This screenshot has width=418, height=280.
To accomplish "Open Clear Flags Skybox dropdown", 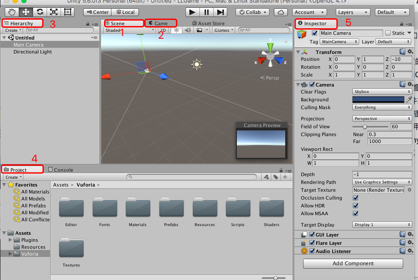I will [382, 92].
